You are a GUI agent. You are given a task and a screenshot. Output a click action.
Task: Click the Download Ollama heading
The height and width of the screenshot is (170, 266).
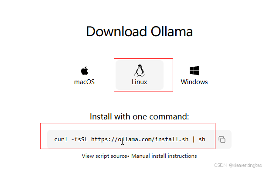tap(140, 31)
